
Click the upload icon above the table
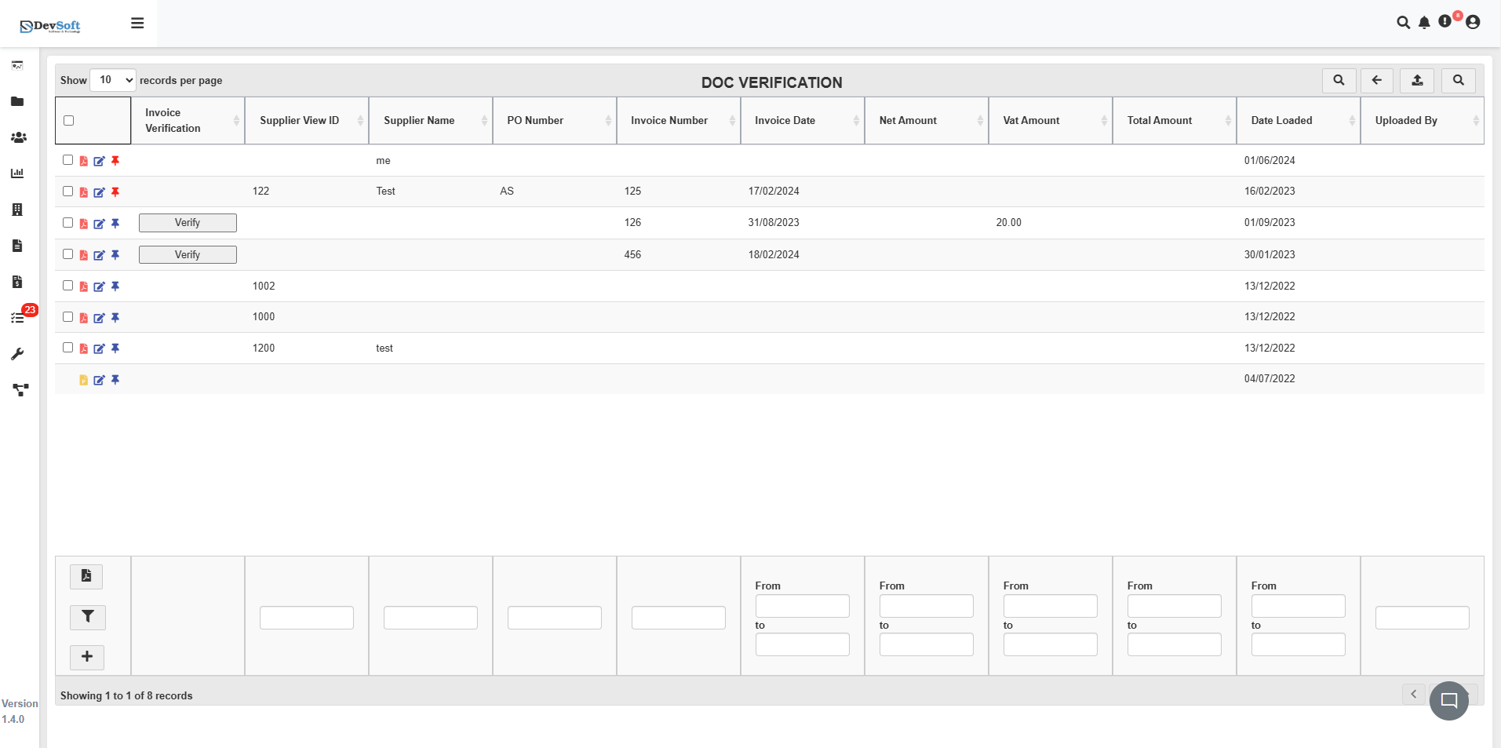(x=1415, y=80)
